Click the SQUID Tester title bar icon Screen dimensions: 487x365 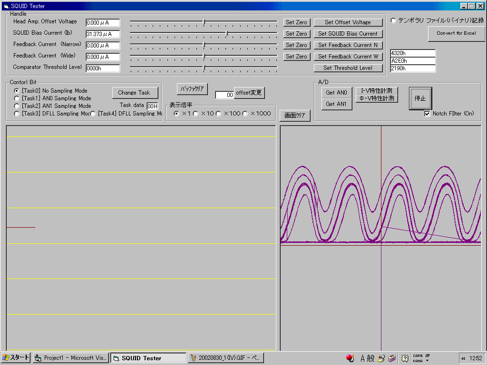(6, 6)
